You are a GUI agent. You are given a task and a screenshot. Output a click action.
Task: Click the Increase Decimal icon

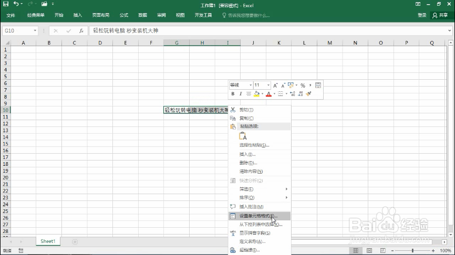click(x=293, y=94)
